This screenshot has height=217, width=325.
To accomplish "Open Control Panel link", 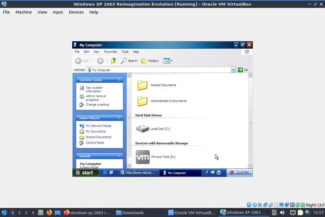I will [95, 143].
